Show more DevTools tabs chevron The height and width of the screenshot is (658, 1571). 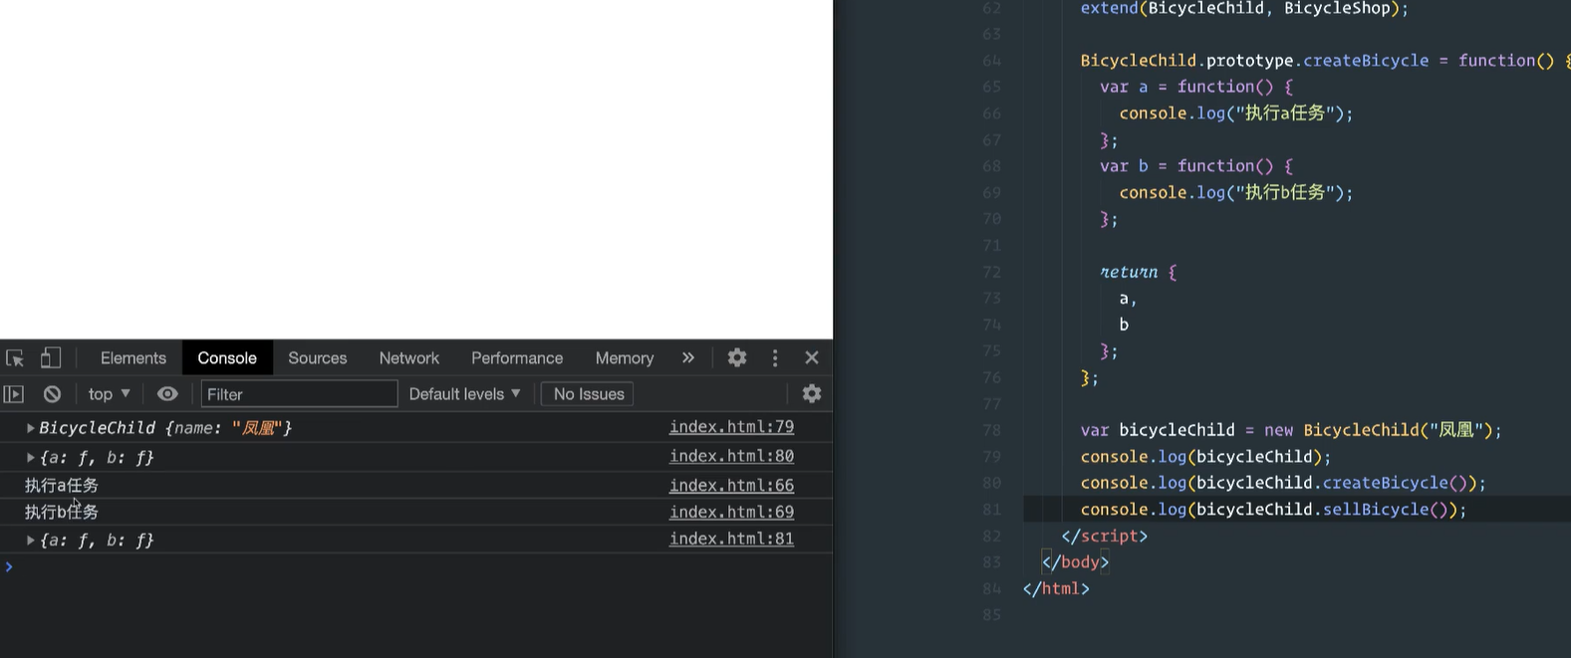click(x=688, y=357)
